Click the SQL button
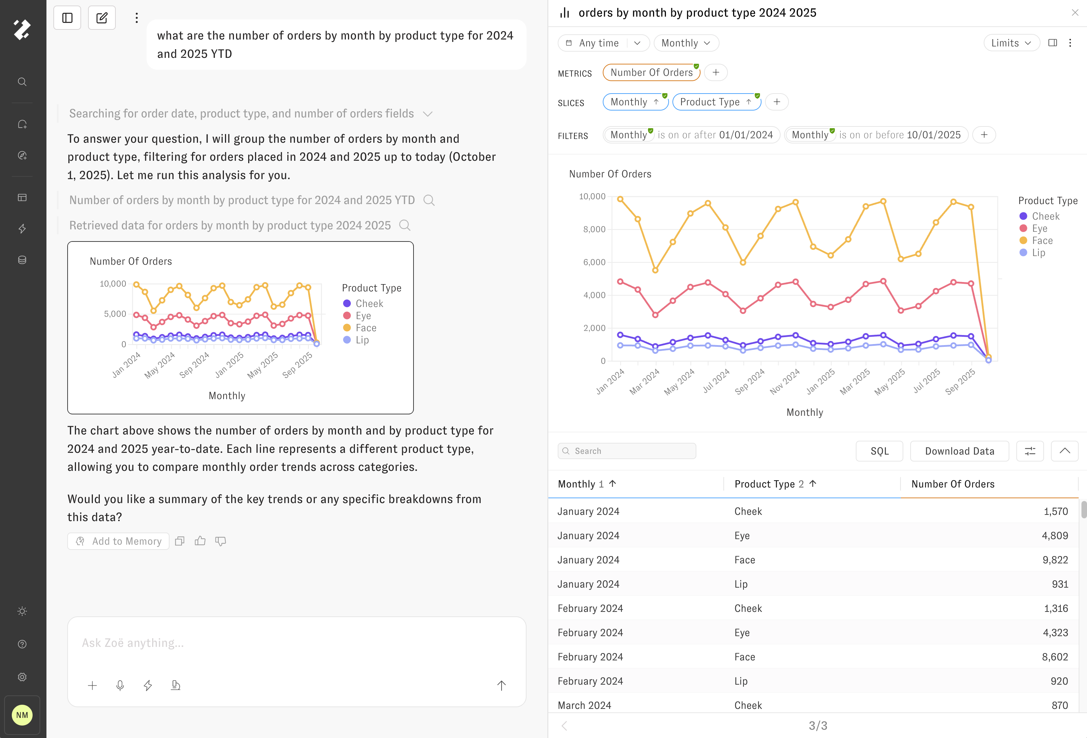This screenshot has width=1087, height=738. [x=879, y=451]
